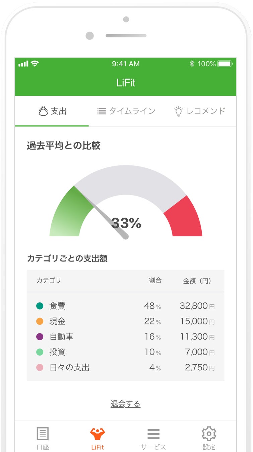
Task: Open the サービス menu icon
Action: click(153, 434)
